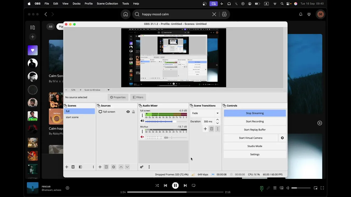This screenshot has height=197, width=351.
Task: Open Spotify browse icon beside search
Action: coord(224,14)
